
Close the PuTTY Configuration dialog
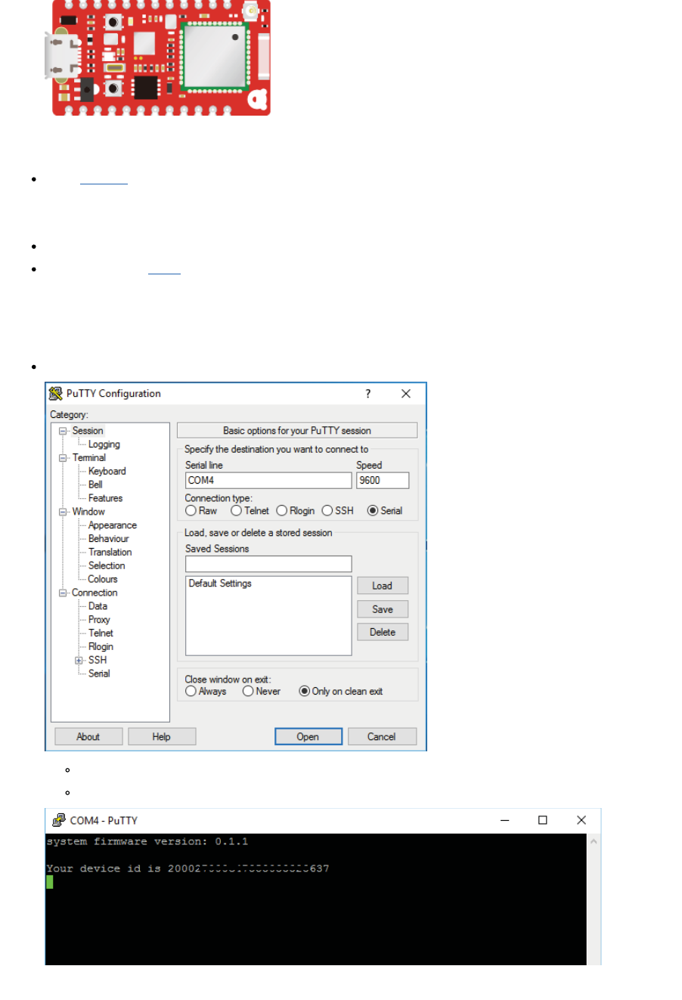pyautogui.click(x=406, y=393)
